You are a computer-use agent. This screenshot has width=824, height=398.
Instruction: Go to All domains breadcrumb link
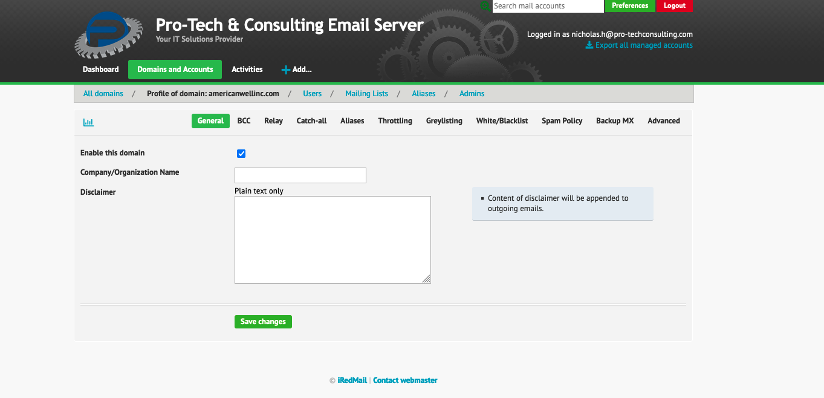[x=103, y=93]
